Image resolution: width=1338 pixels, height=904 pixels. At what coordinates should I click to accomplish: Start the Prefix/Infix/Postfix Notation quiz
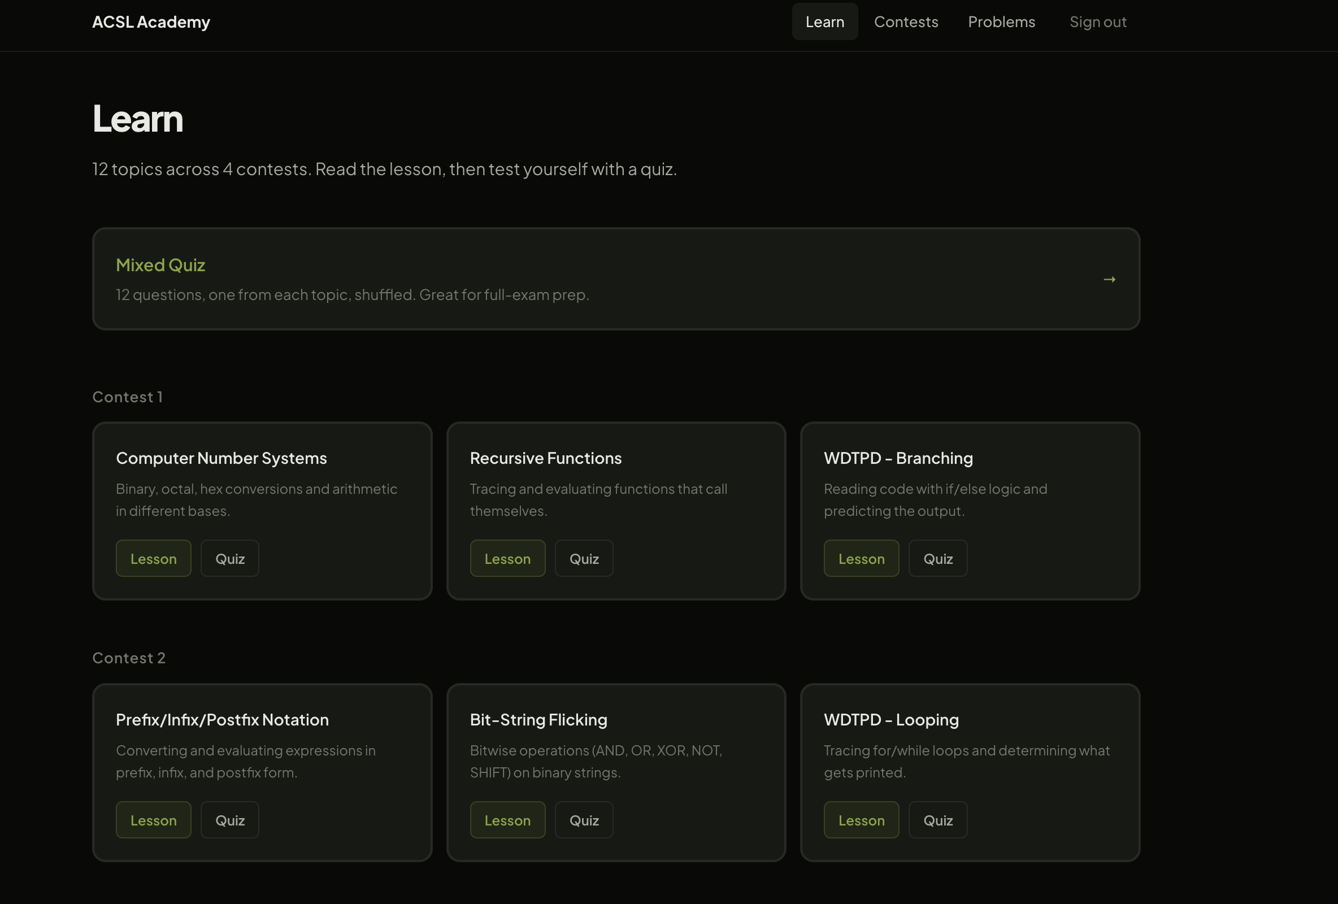[229, 820]
